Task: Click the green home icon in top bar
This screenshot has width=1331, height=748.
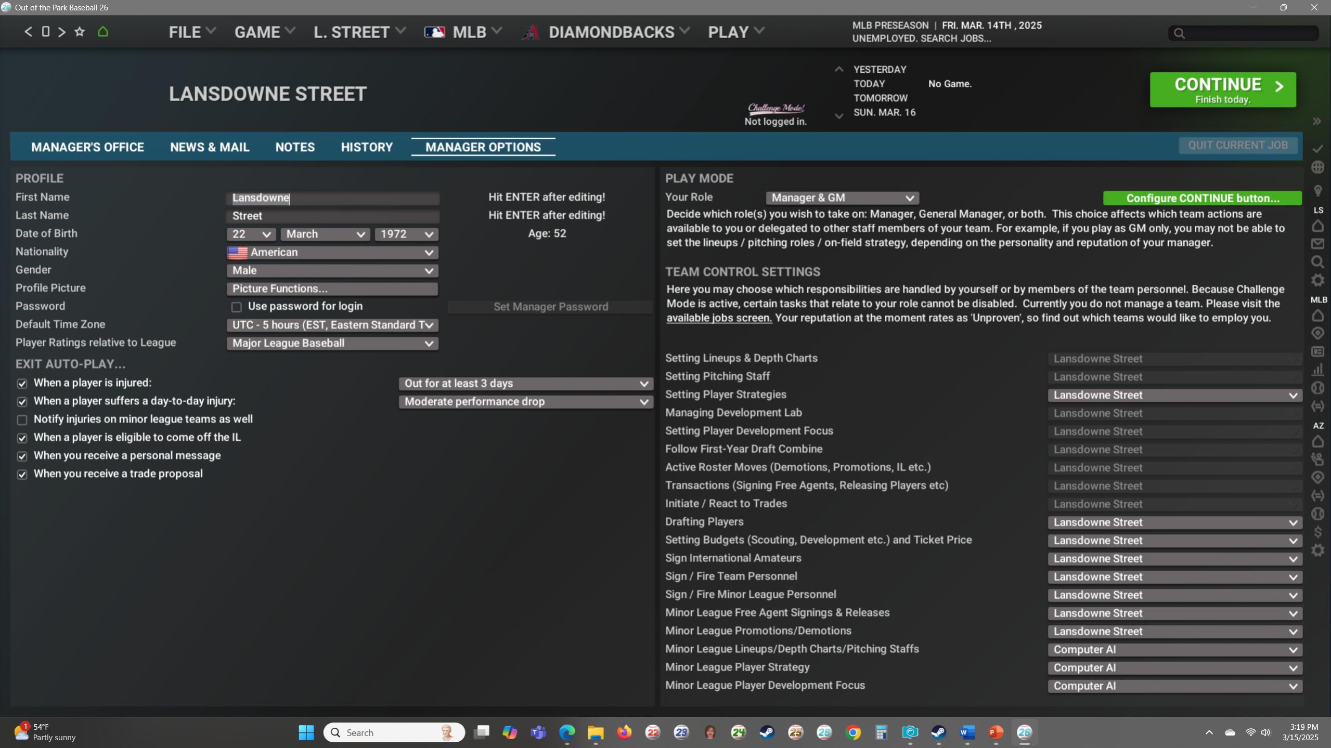Action: pos(103,32)
